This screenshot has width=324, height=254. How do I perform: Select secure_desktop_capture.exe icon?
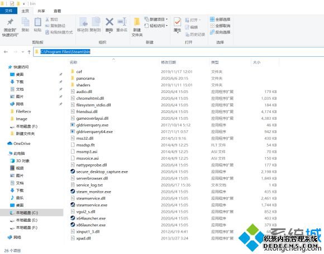(73, 172)
